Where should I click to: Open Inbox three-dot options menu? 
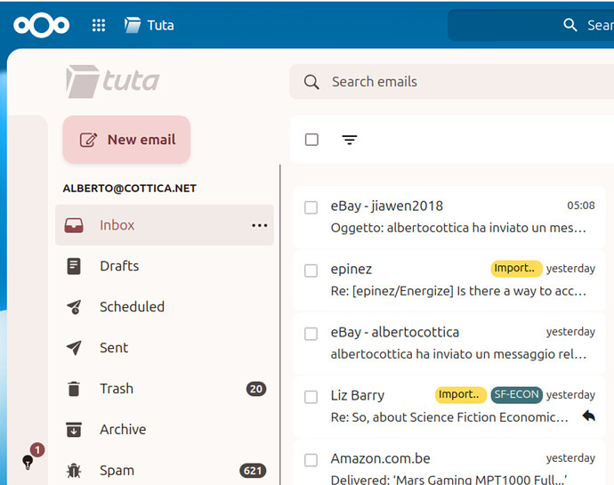click(x=260, y=225)
